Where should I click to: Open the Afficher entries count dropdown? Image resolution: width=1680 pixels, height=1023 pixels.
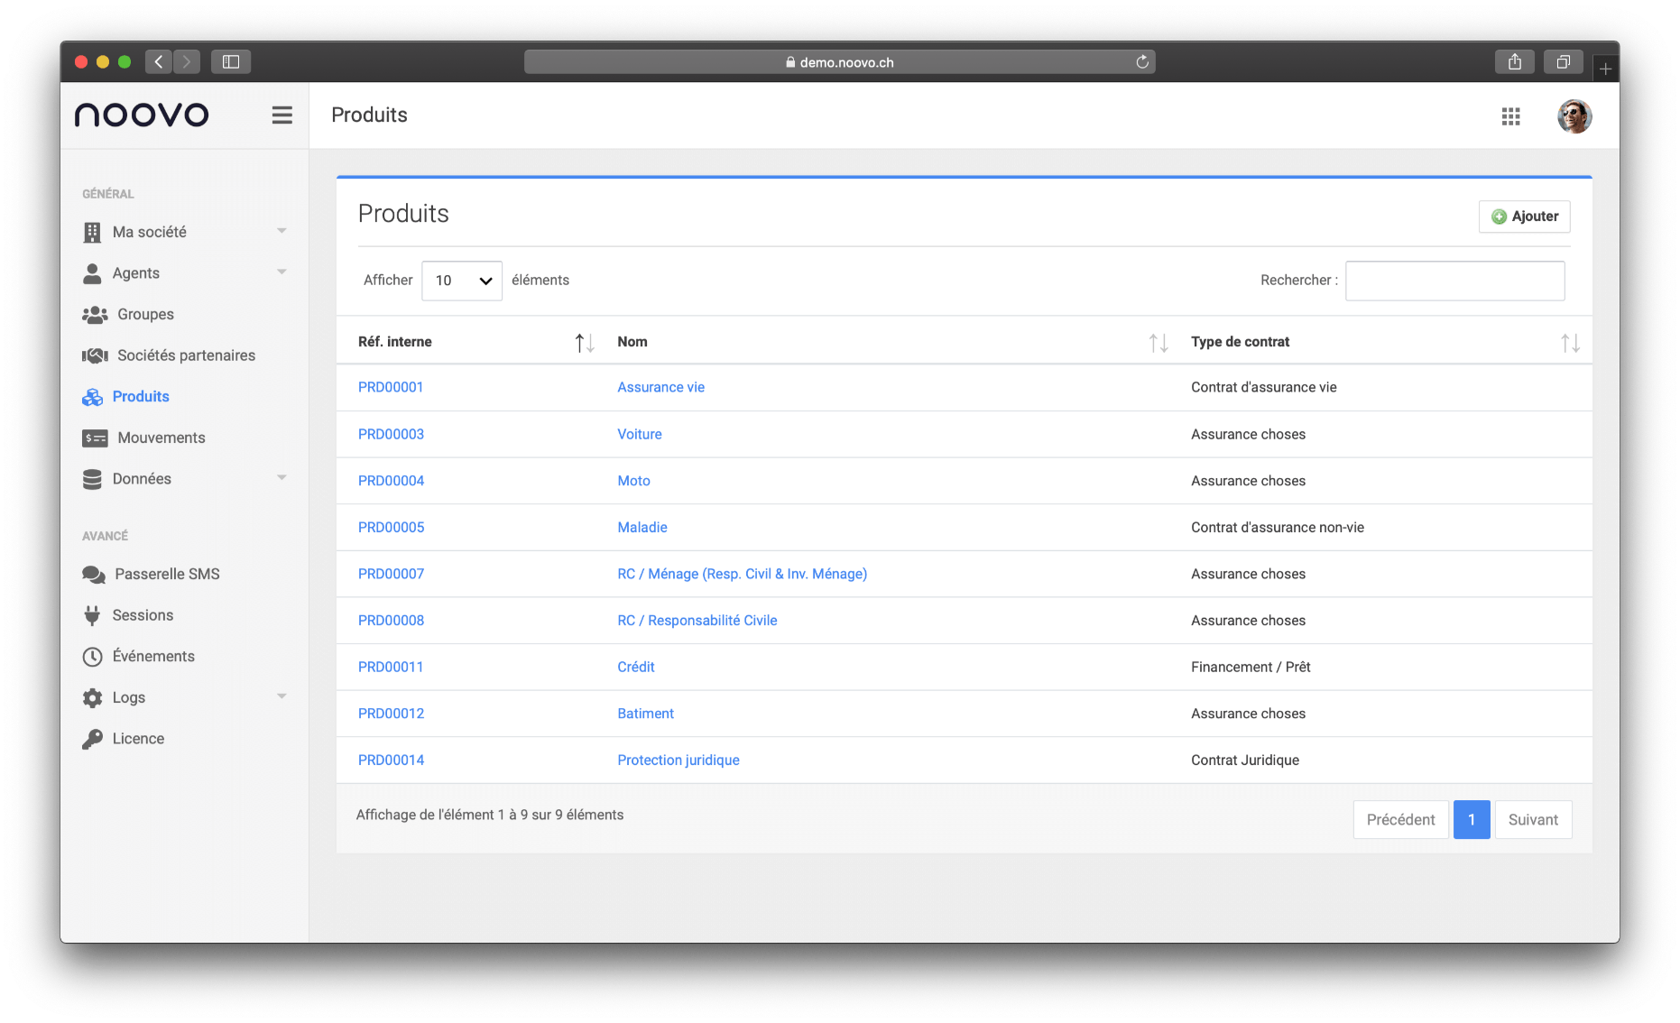coord(461,281)
